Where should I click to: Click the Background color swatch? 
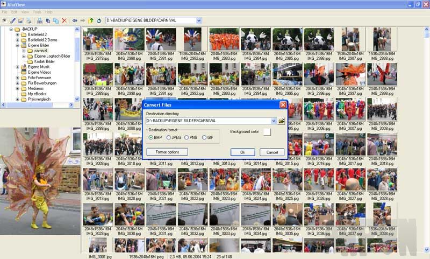[x=267, y=132]
